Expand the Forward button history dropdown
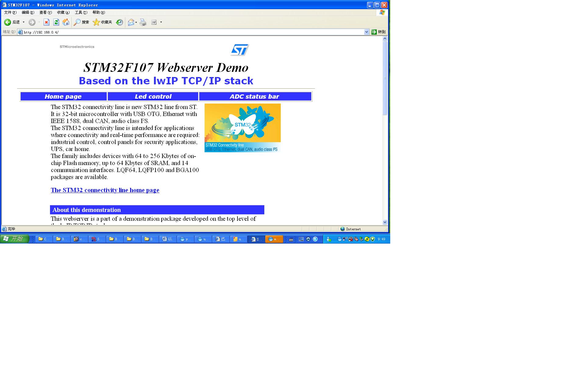 [39, 22]
